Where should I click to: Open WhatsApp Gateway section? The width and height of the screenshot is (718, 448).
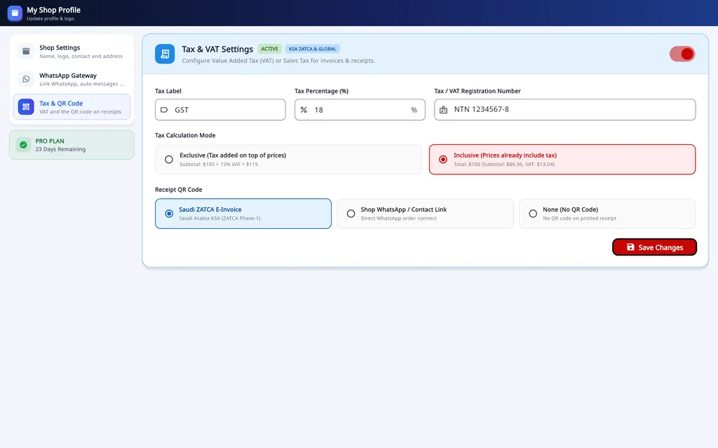pyautogui.click(x=72, y=79)
